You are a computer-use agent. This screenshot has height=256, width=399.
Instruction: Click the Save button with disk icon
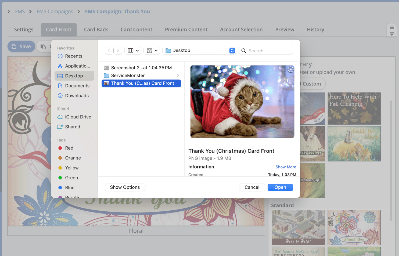tap(21, 46)
